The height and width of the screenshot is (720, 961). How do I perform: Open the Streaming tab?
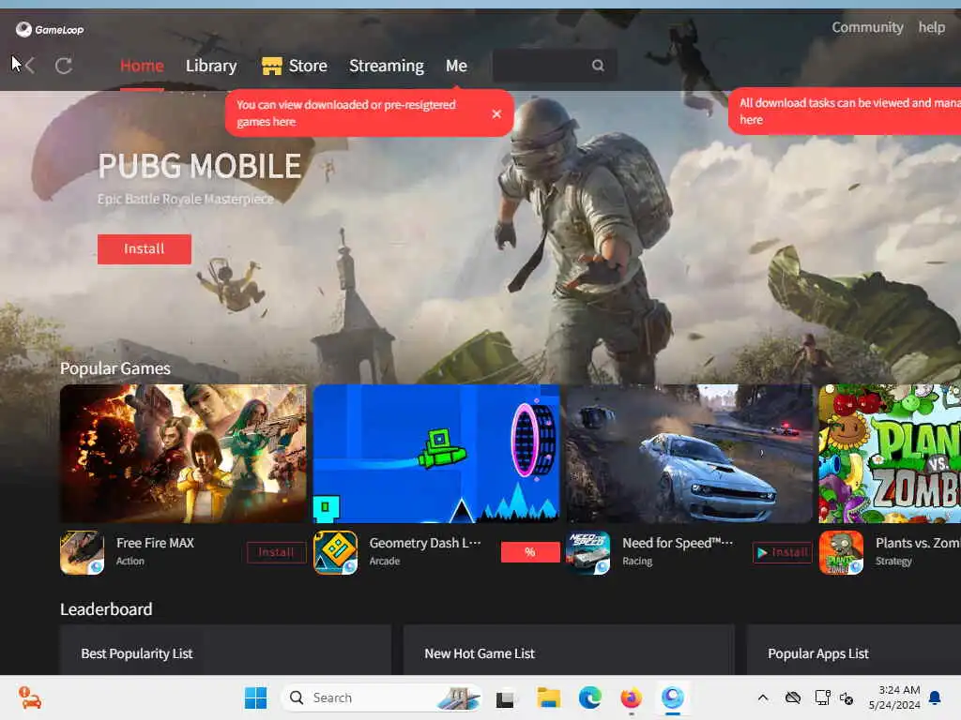386,66
